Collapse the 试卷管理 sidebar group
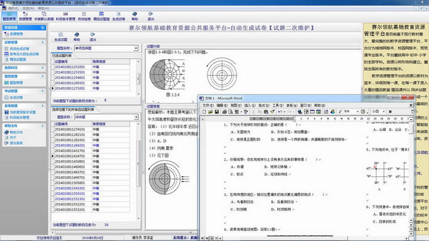Image resolution: width=429 pixels, height=241 pixels. tap(43, 42)
